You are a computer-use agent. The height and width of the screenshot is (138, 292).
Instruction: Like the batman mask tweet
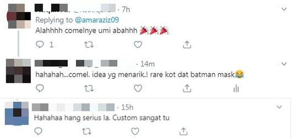pos(138,88)
